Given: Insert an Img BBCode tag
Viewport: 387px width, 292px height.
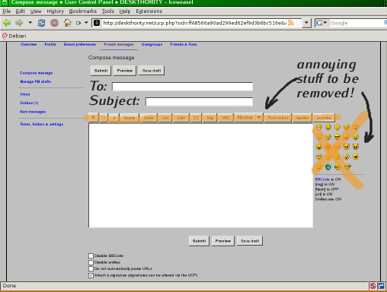Looking at the screenshot, I should (x=209, y=118).
